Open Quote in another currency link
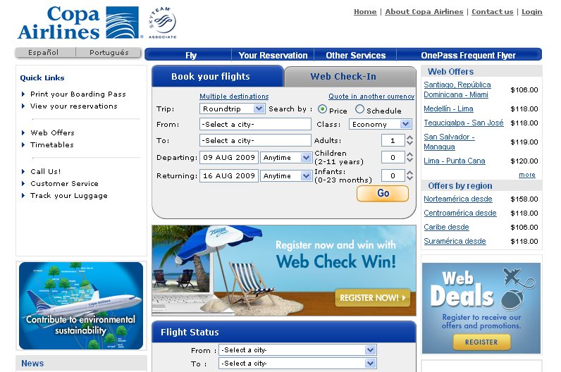The width and height of the screenshot is (561, 372). coord(371,97)
